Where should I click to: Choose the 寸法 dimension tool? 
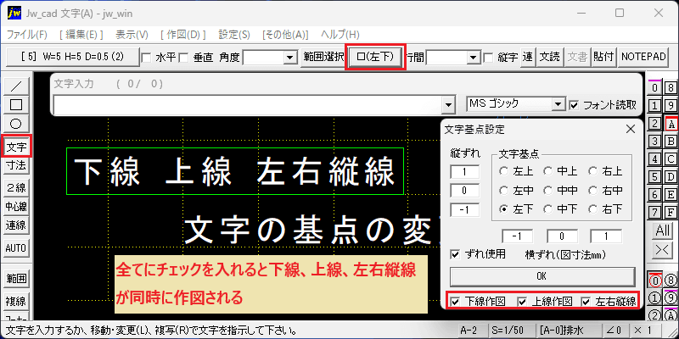click(x=16, y=164)
